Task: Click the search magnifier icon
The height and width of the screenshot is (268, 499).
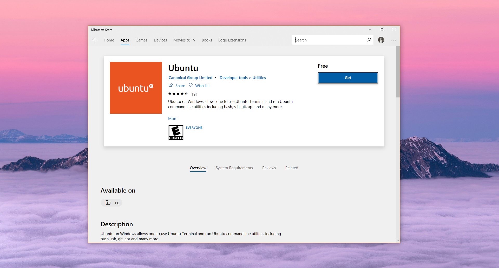Action: click(369, 40)
